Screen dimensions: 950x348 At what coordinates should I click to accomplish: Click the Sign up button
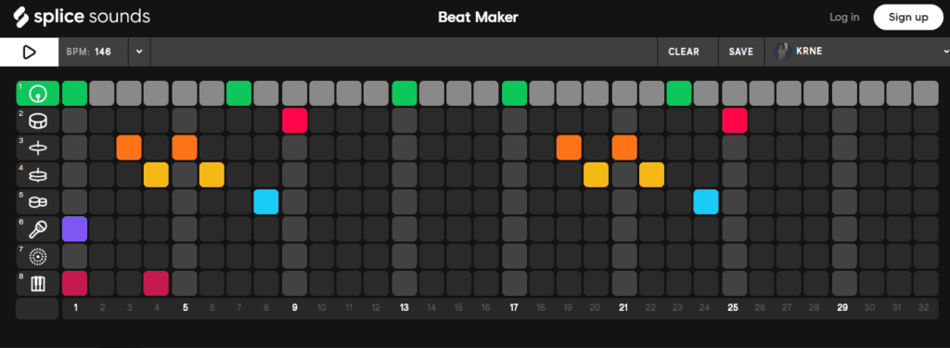point(908,17)
